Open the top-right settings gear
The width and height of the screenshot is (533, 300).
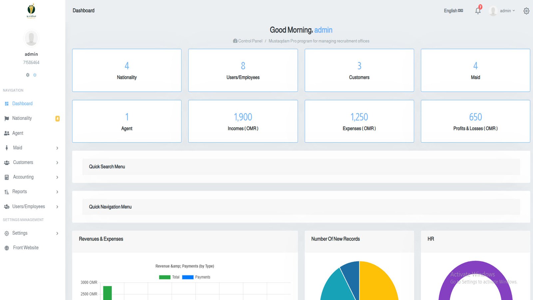526,11
